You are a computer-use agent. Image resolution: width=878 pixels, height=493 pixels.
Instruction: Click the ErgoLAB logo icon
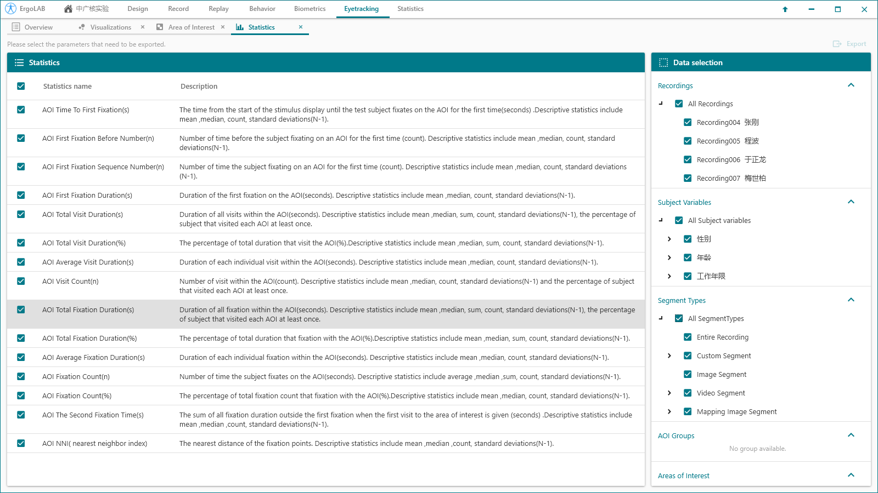click(x=10, y=9)
